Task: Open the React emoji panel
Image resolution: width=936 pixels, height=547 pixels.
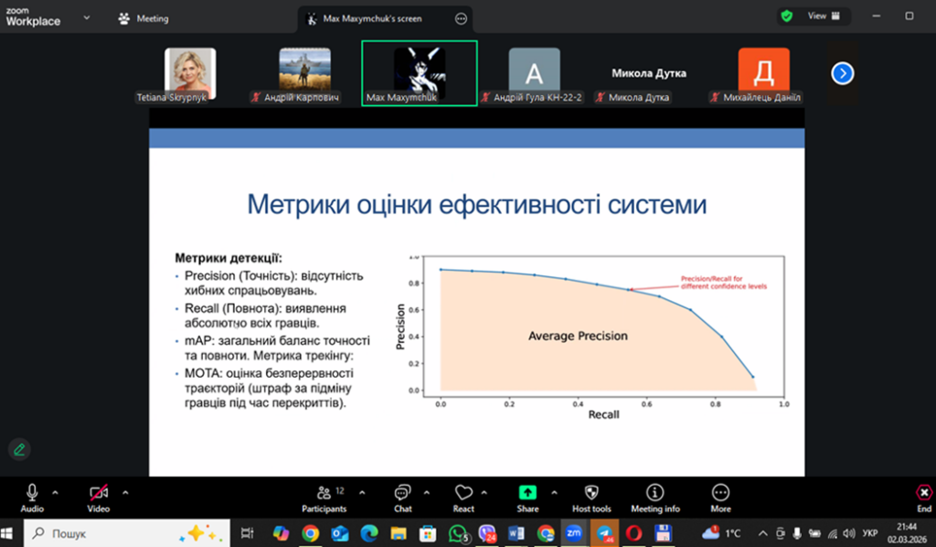Action: coord(463,493)
